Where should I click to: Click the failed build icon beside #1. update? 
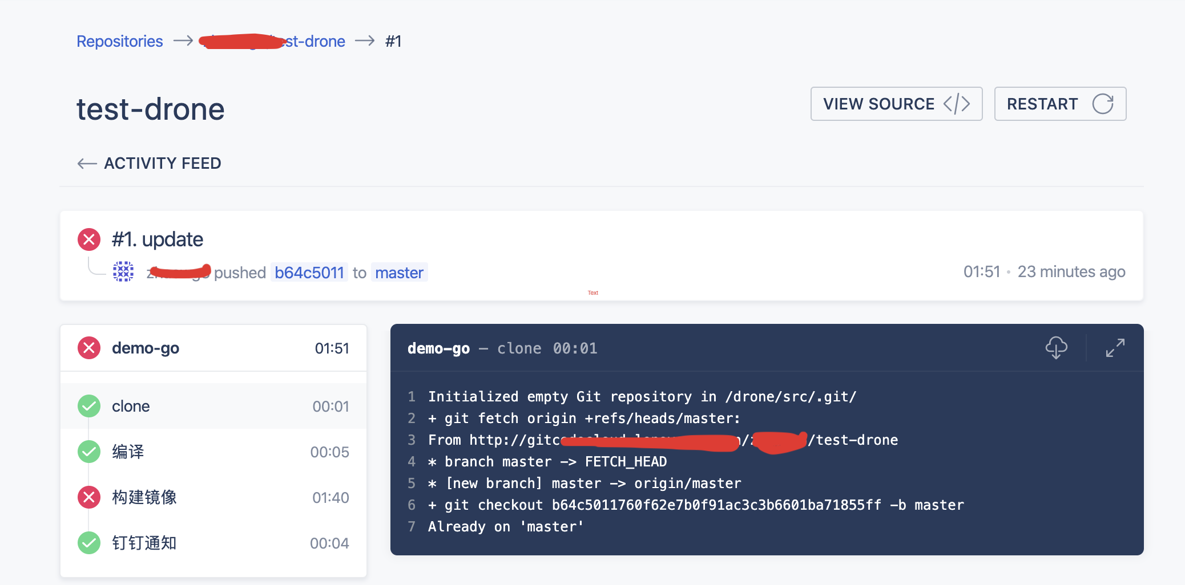[x=89, y=239]
